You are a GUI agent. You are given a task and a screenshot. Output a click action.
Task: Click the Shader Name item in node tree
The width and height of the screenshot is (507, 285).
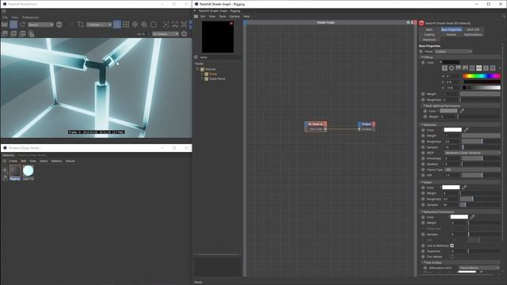click(217, 79)
